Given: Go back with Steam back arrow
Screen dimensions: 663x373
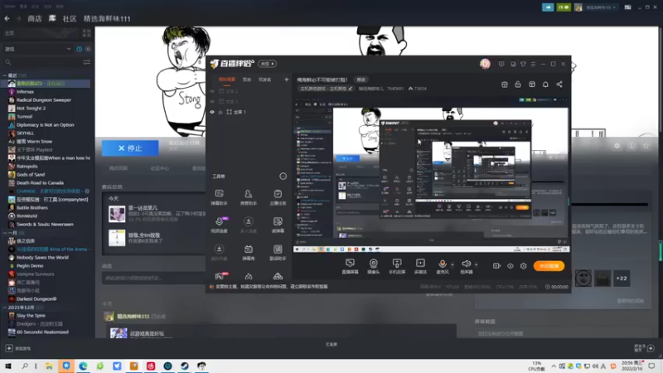Looking at the screenshot, I should 7,18.
